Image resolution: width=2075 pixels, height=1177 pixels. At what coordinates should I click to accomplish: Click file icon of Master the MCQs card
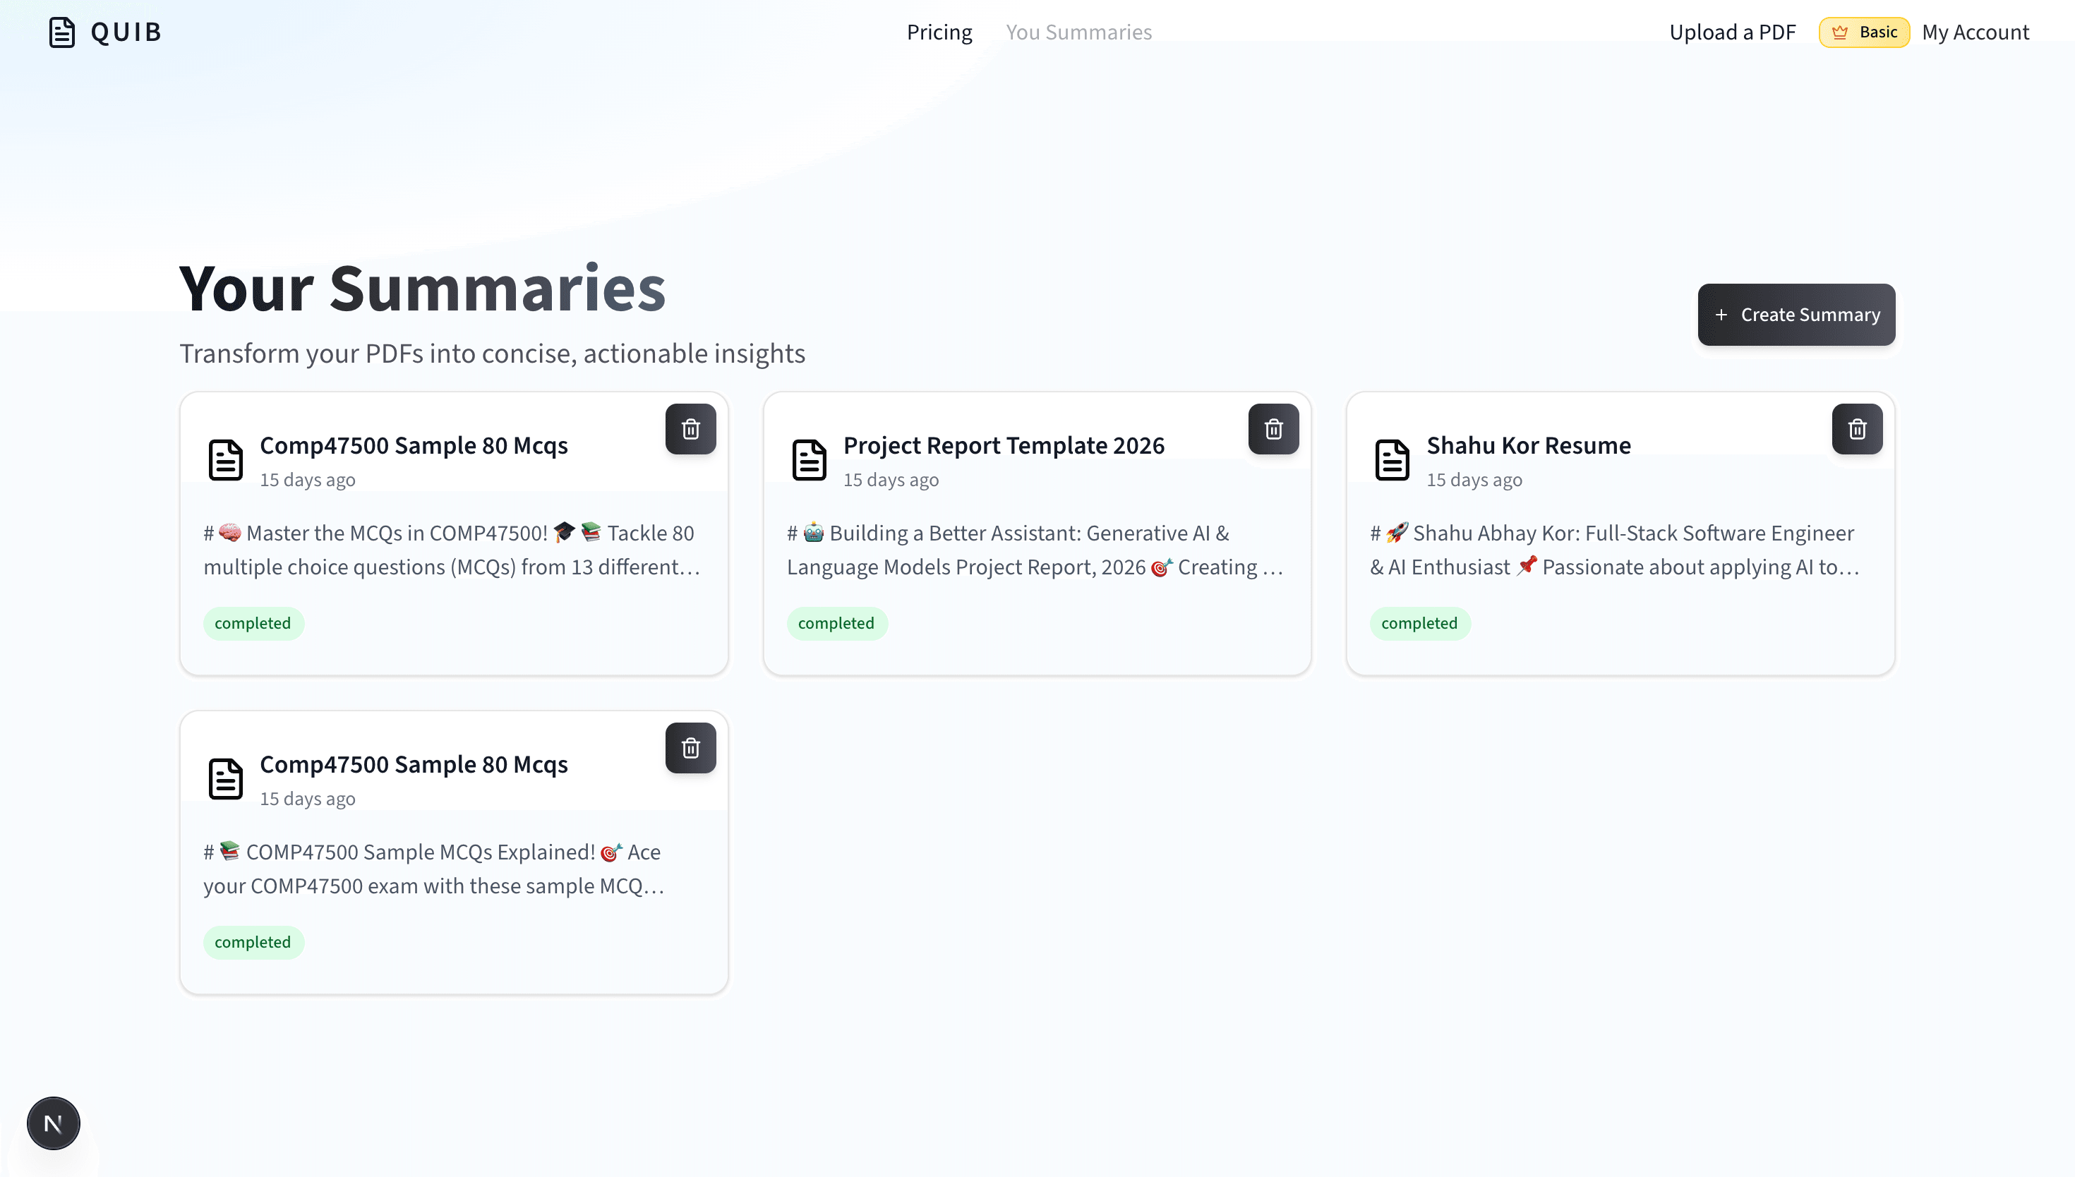[x=226, y=460]
